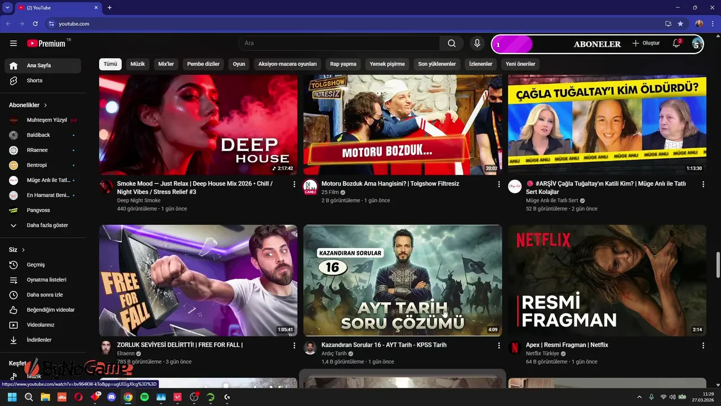
Task: Bookmark this page with star icon
Action: pyautogui.click(x=680, y=24)
